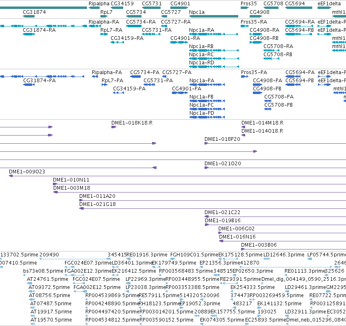Click the RpL7-PA protein label

pos(112,81)
